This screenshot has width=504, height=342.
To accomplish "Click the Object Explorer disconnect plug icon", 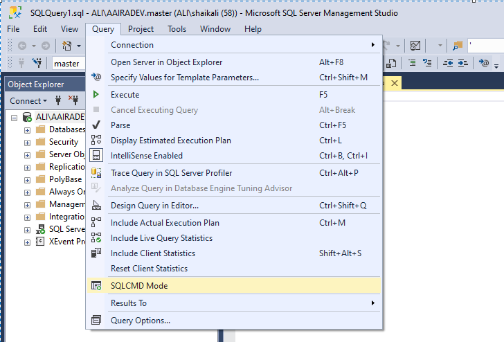I will 73,100.
